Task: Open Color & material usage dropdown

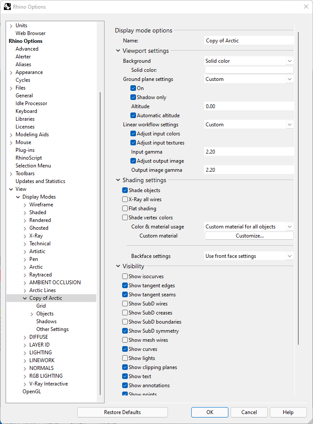Action: (249, 227)
